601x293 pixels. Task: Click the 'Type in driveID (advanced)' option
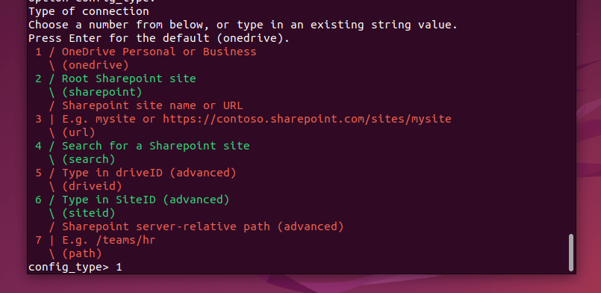point(149,173)
